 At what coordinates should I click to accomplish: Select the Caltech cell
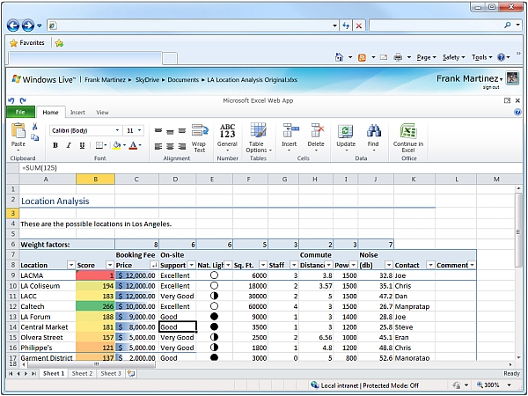coord(48,306)
